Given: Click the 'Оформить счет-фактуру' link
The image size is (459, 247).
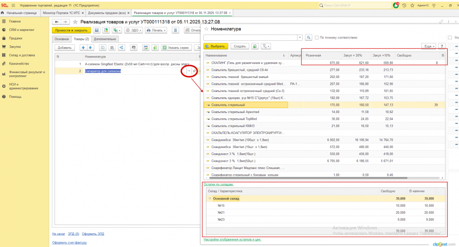Looking at the screenshot, I should click(69, 243).
